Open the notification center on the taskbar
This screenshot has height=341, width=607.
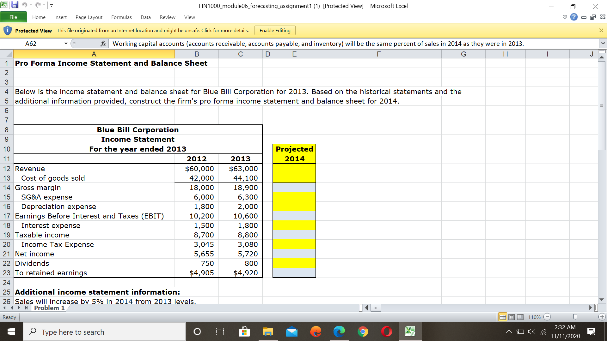pos(591,332)
